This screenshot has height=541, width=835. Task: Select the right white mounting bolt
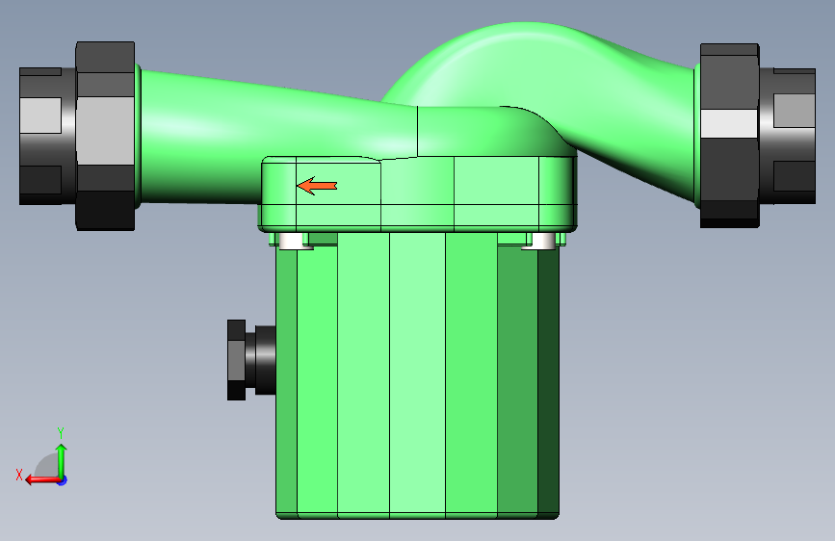click(542, 241)
